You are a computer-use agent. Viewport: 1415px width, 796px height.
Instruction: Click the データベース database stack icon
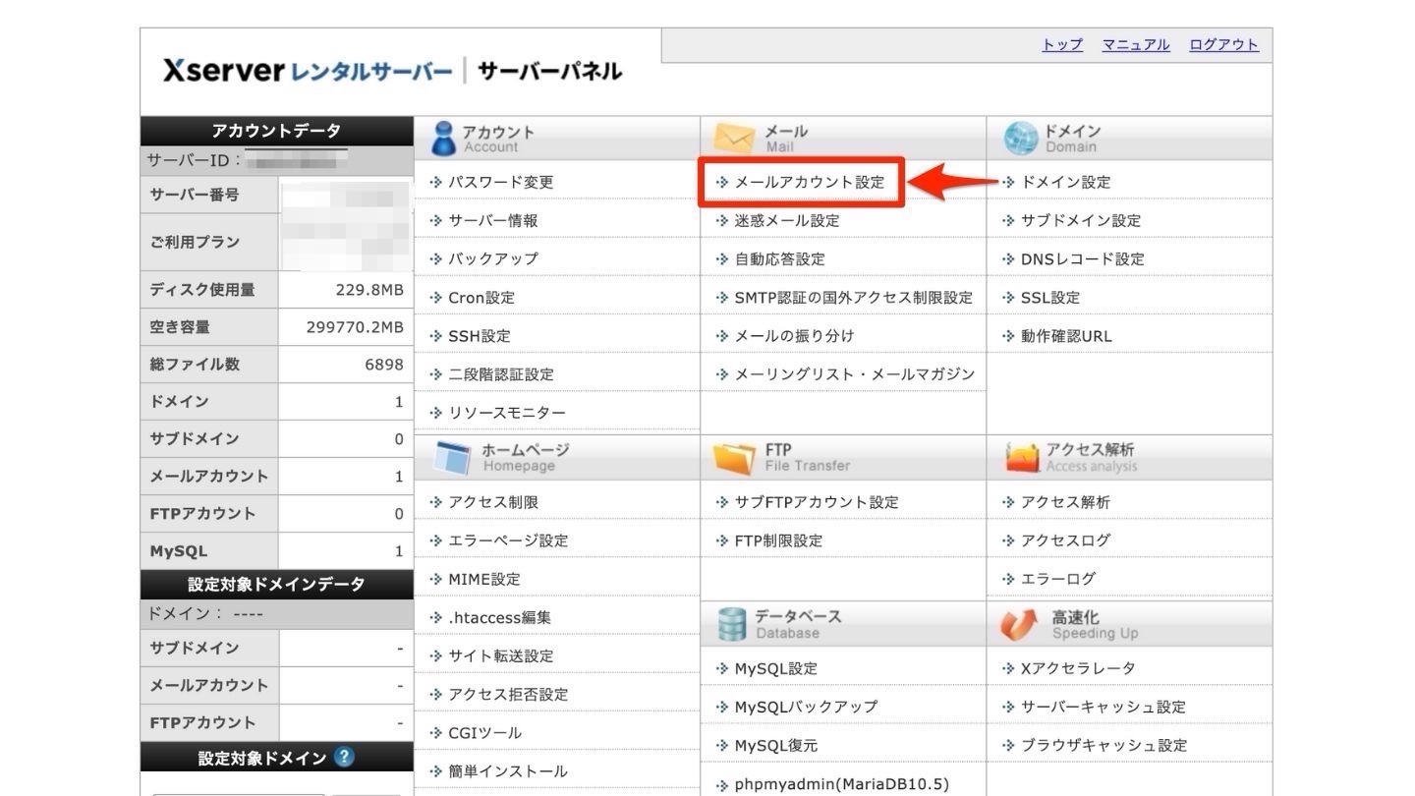(731, 623)
